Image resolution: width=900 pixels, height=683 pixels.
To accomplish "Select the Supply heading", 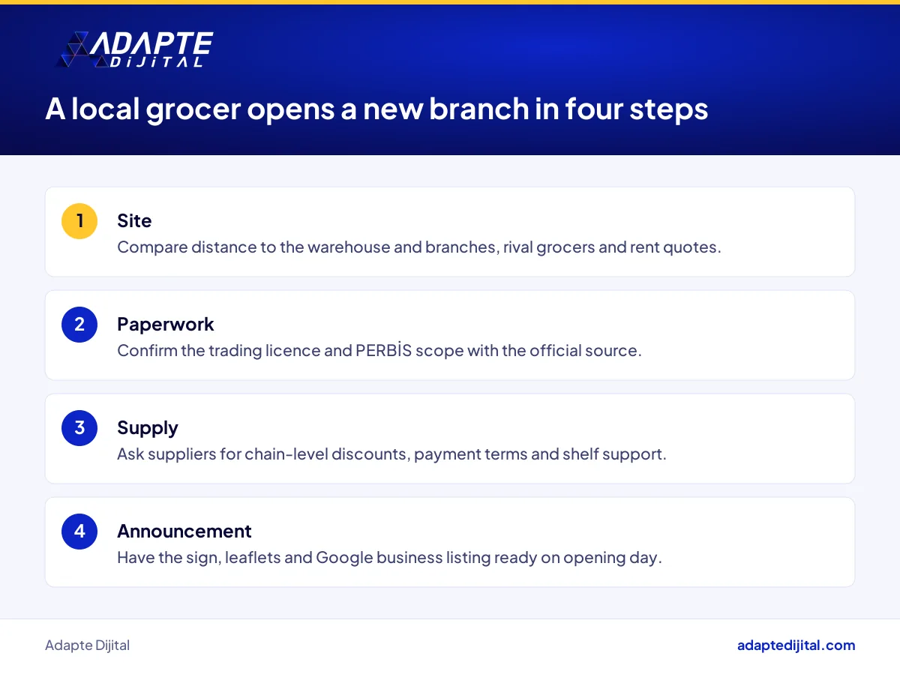I will (148, 427).
